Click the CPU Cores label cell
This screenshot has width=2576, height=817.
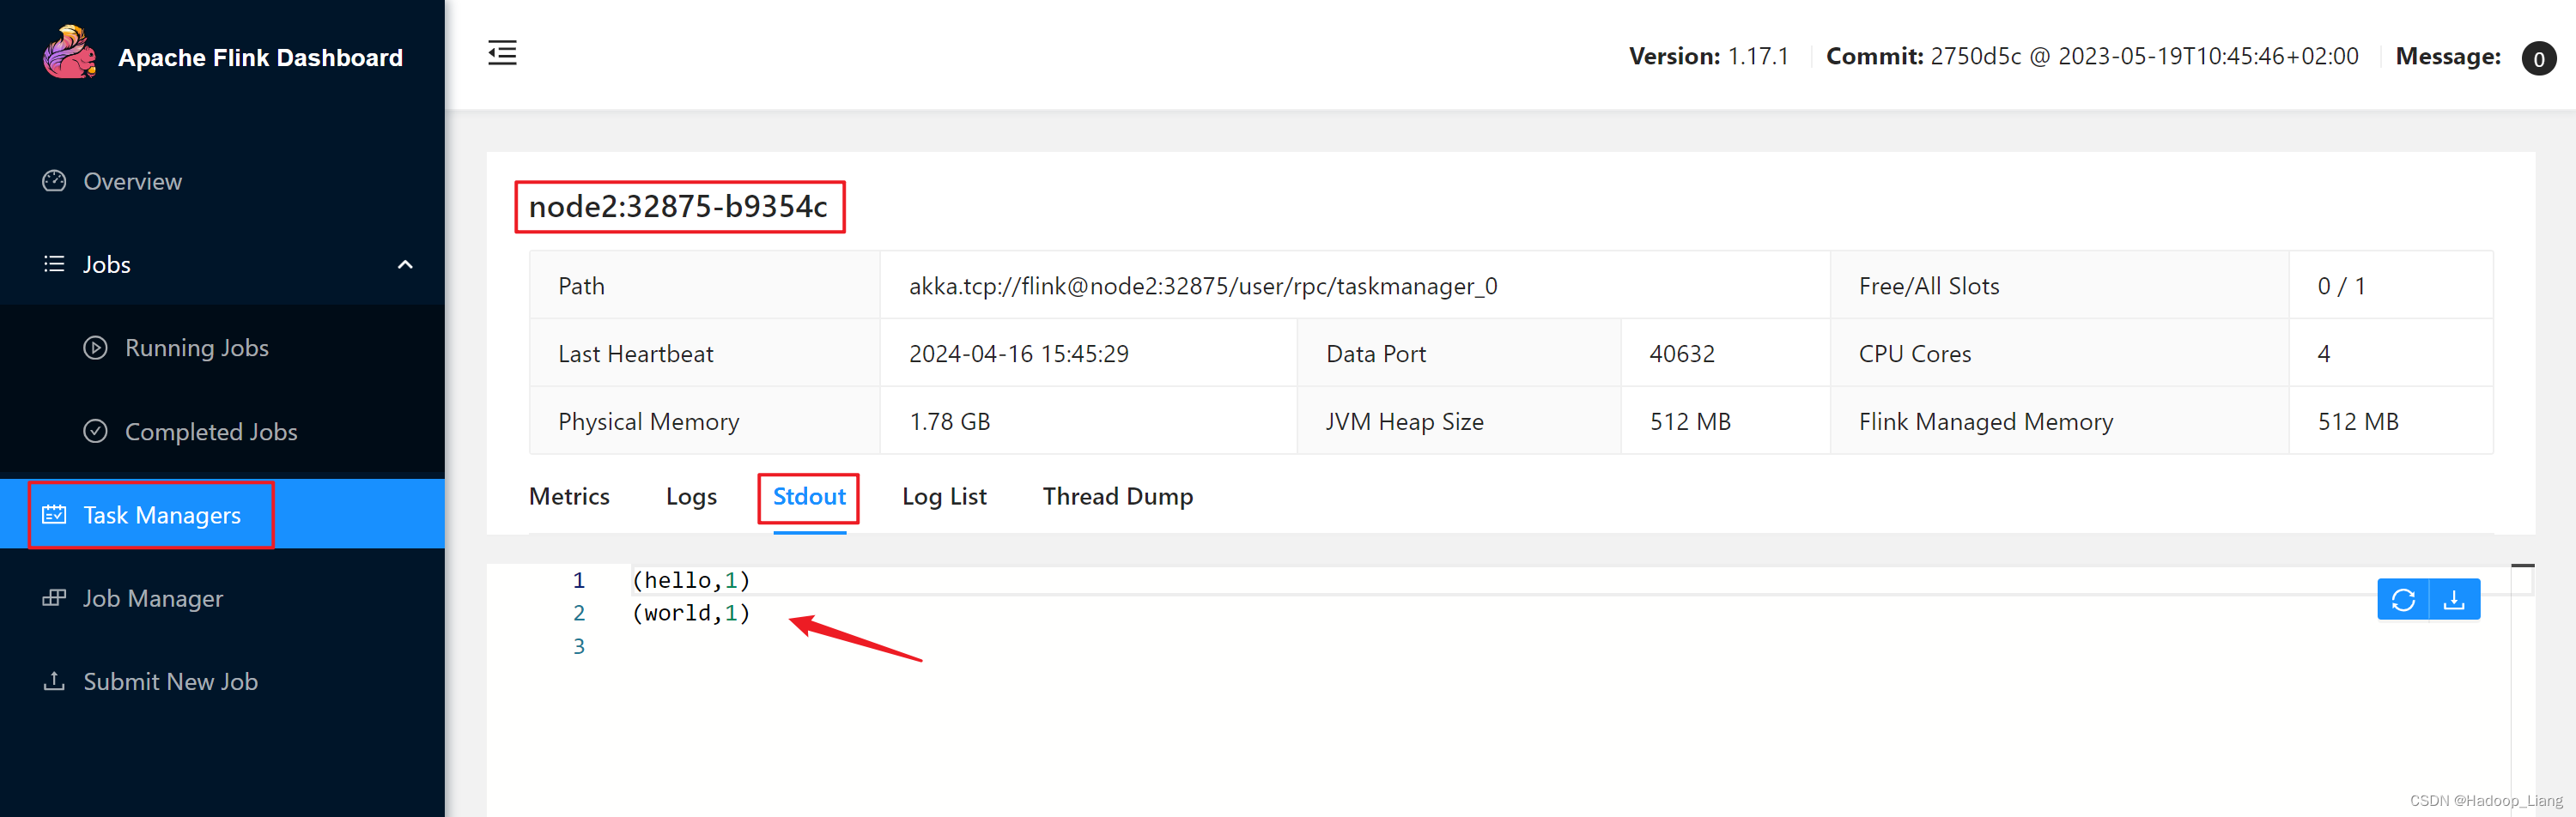pos(2059,354)
